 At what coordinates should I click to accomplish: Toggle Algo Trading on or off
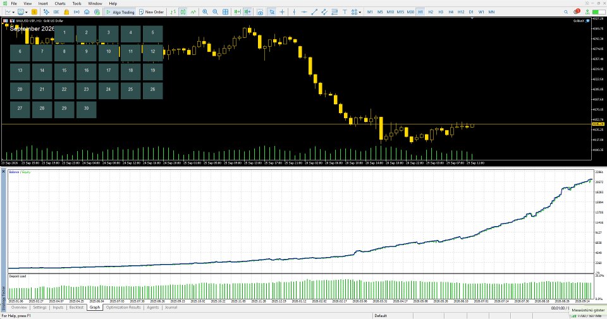pyautogui.click(x=120, y=12)
